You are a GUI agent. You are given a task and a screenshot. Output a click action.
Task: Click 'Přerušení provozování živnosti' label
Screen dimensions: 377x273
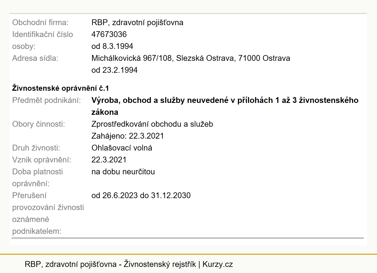[48, 201]
